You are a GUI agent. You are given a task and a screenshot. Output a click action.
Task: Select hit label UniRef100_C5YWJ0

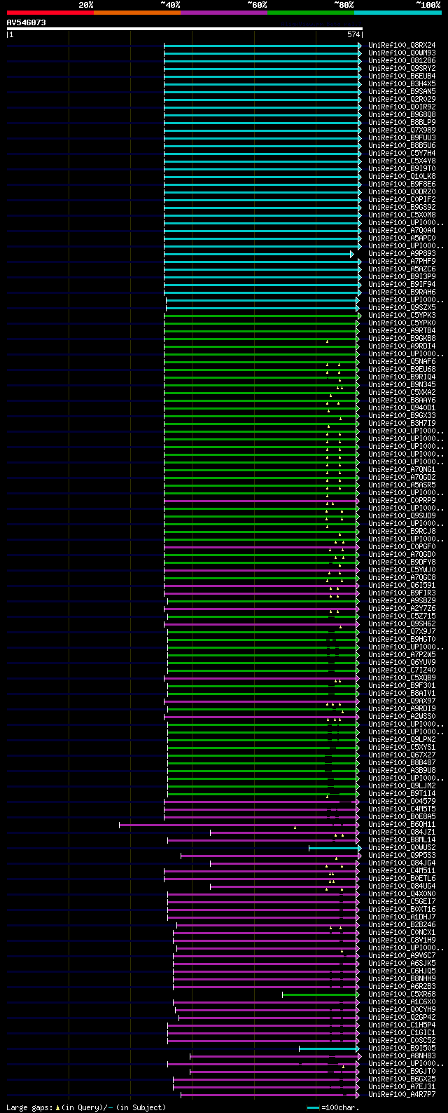point(403,569)
